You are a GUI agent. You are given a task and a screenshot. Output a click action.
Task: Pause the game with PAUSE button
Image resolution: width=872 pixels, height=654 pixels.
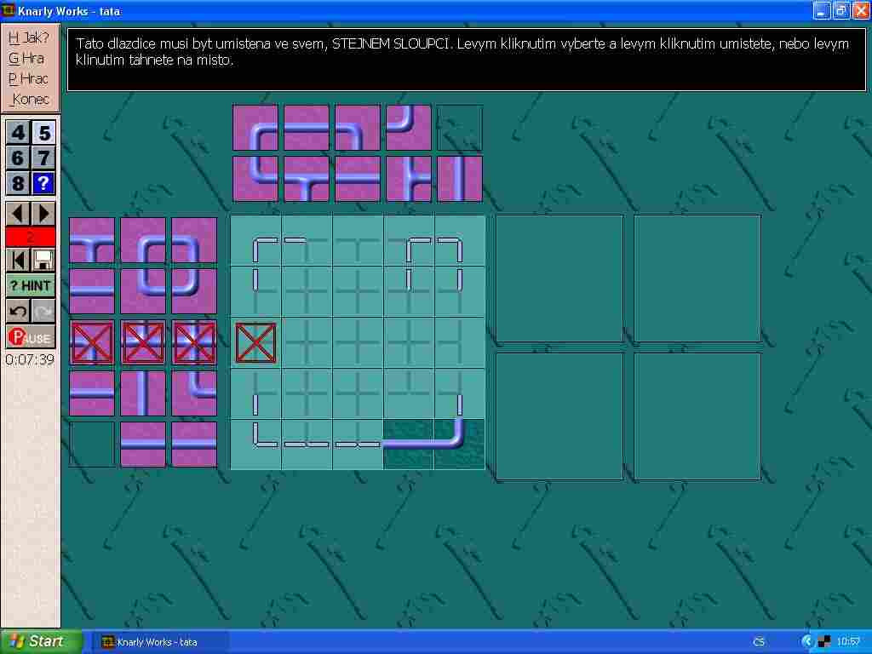[31, 337]
